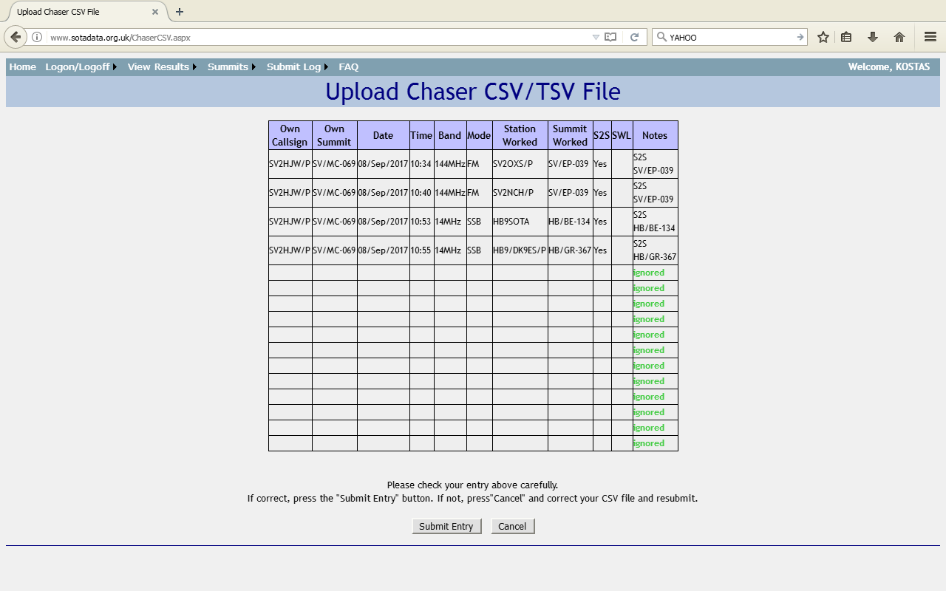Open the hamburger menu icon
Image resolution: width=946 pixels, height=591 pixels.
pos(930,37)
